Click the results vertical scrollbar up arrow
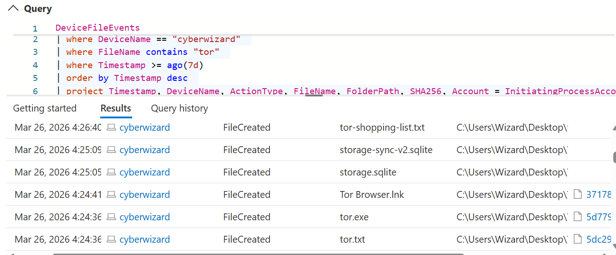The height and width of the screenshot is (255, 616). point(613,128)
